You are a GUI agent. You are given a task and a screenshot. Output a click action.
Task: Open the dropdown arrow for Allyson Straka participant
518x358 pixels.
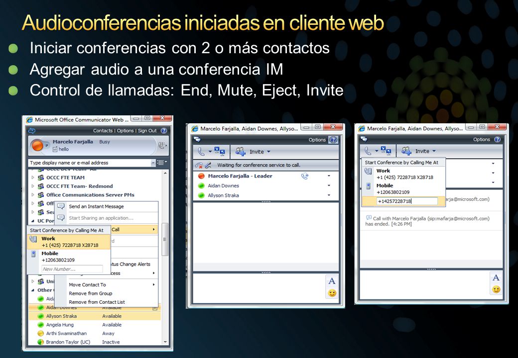click(x=329, y=195)
